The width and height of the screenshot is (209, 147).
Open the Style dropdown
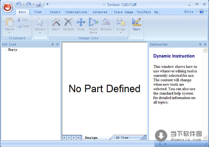coord(191,12)
